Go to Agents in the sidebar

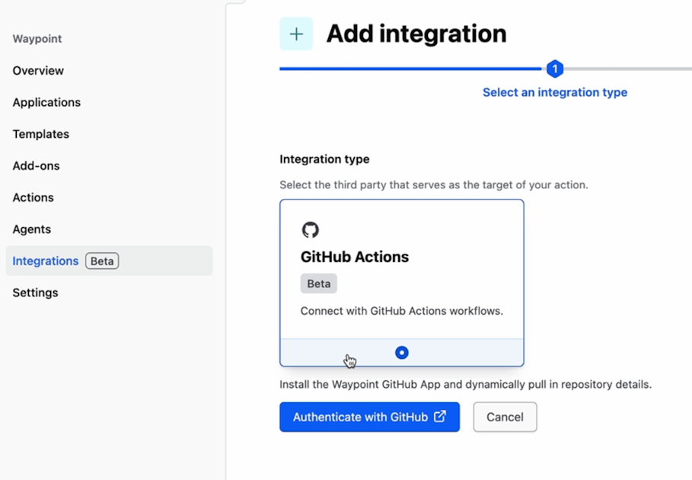(31, 229)
